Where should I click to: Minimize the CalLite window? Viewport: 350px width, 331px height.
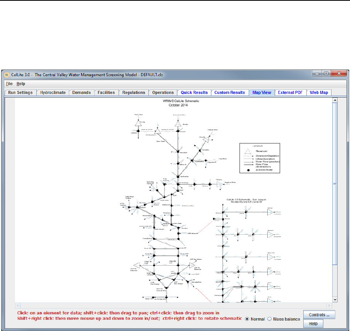[x=317, y=73]
